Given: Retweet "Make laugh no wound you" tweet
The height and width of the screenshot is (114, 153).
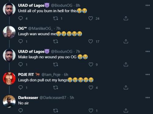Looking at the screenshot, I should pos(56,65).
